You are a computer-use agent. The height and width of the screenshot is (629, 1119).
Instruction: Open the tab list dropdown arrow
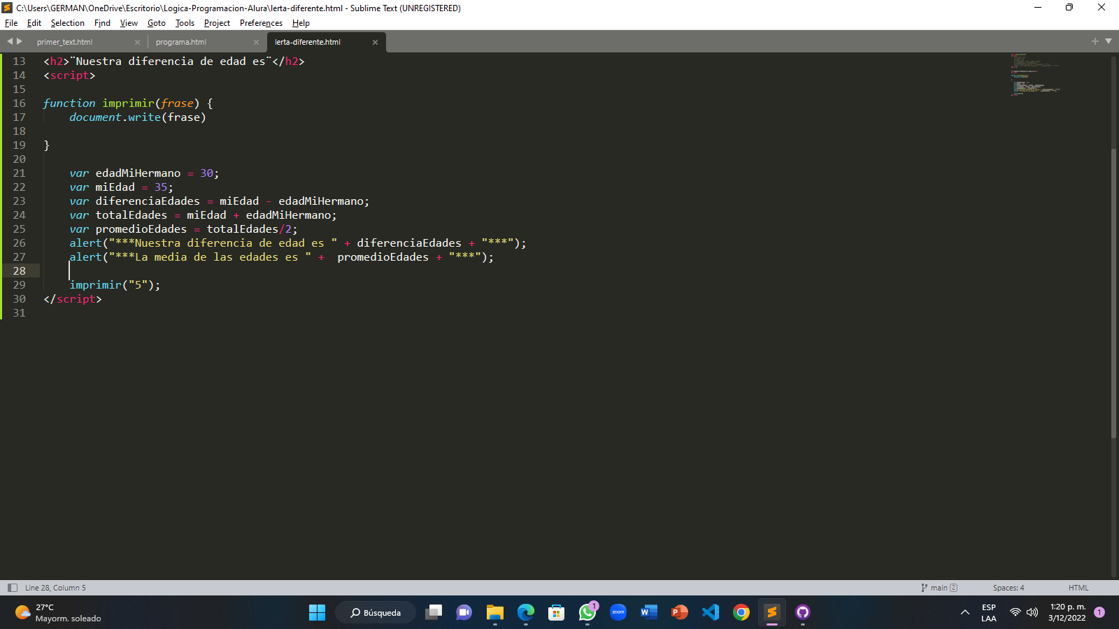point(1109,41)
